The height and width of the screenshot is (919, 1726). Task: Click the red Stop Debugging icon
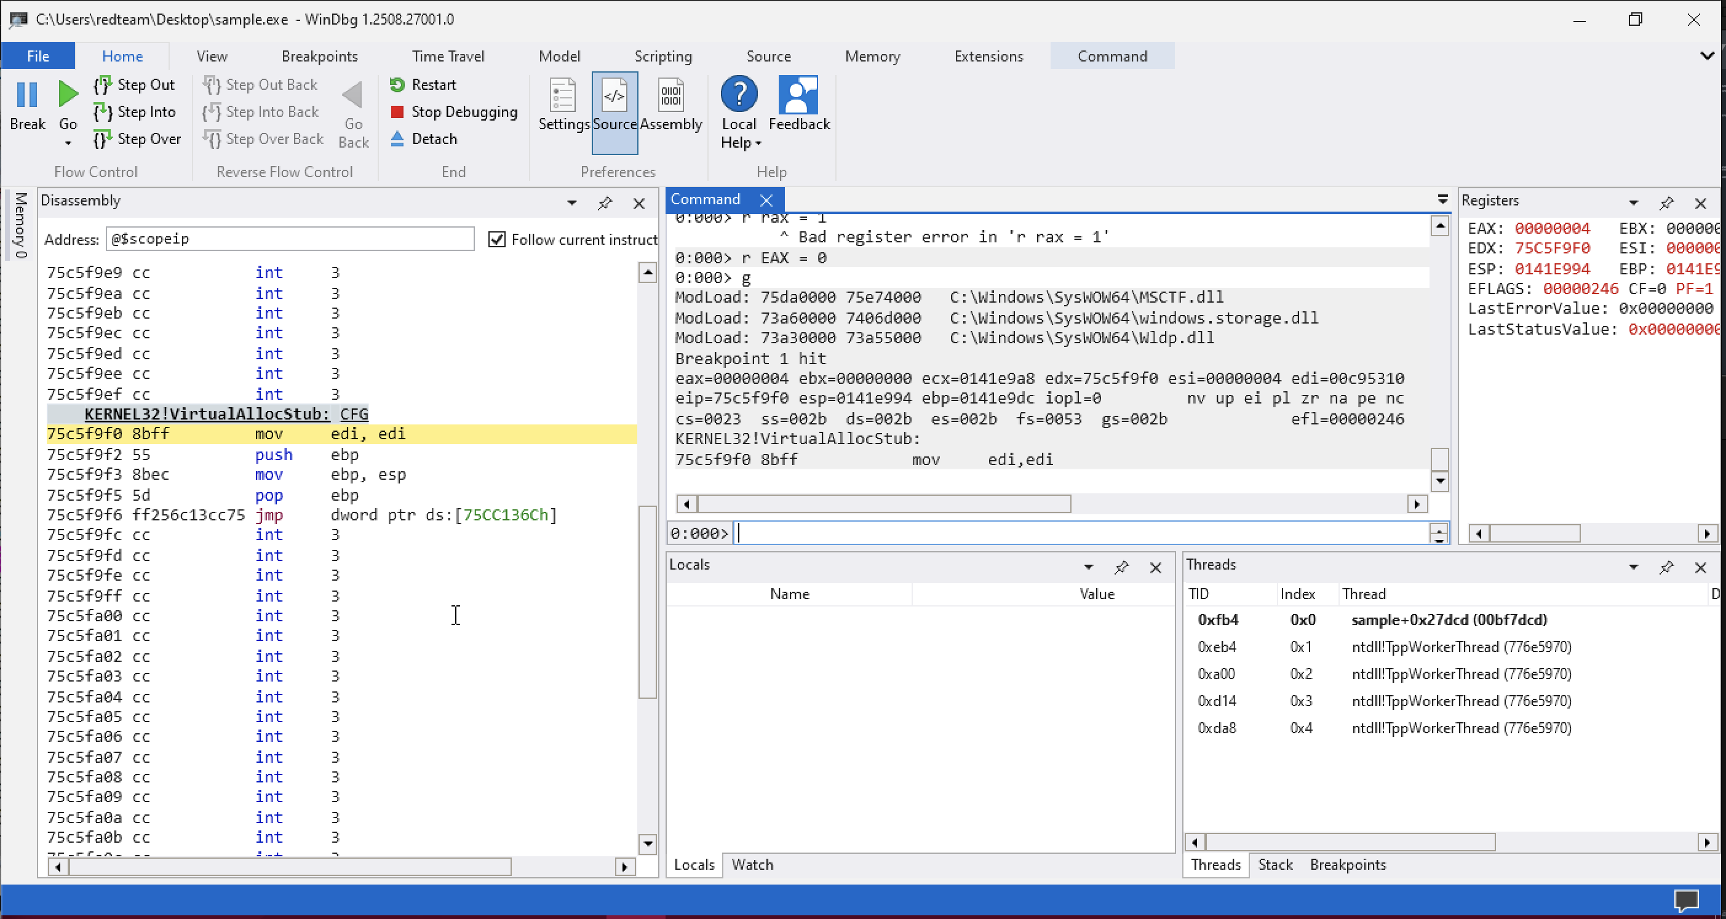point(397,111)
